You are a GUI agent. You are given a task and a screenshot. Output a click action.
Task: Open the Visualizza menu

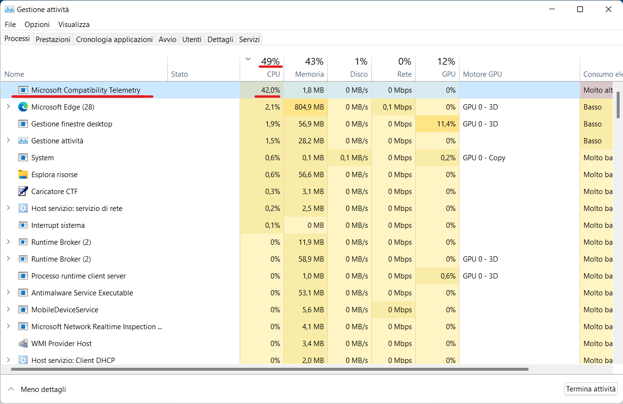[x=74, y=24]
